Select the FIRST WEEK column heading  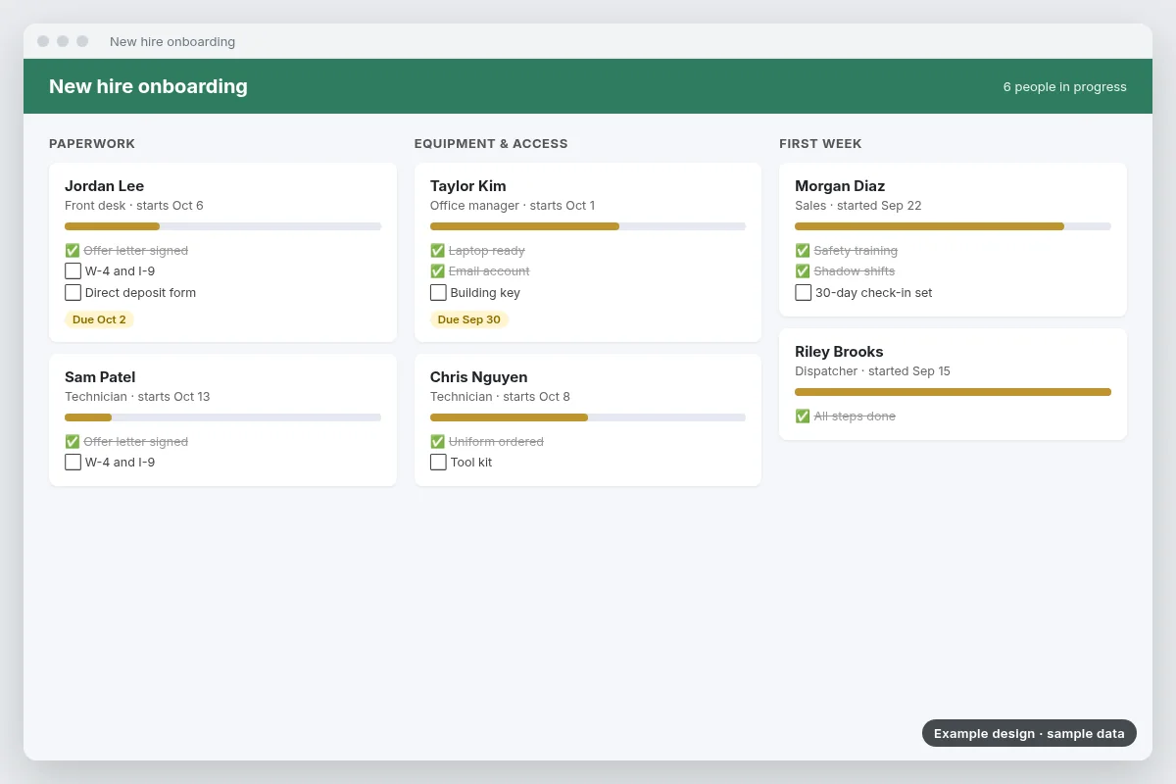(x=820, y=144)
